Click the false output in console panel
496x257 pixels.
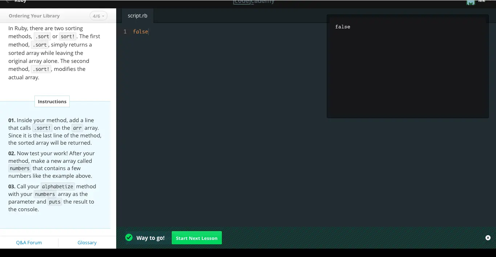click(x=342, y=27)
